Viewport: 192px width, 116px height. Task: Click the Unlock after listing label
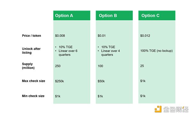[31, 51]
